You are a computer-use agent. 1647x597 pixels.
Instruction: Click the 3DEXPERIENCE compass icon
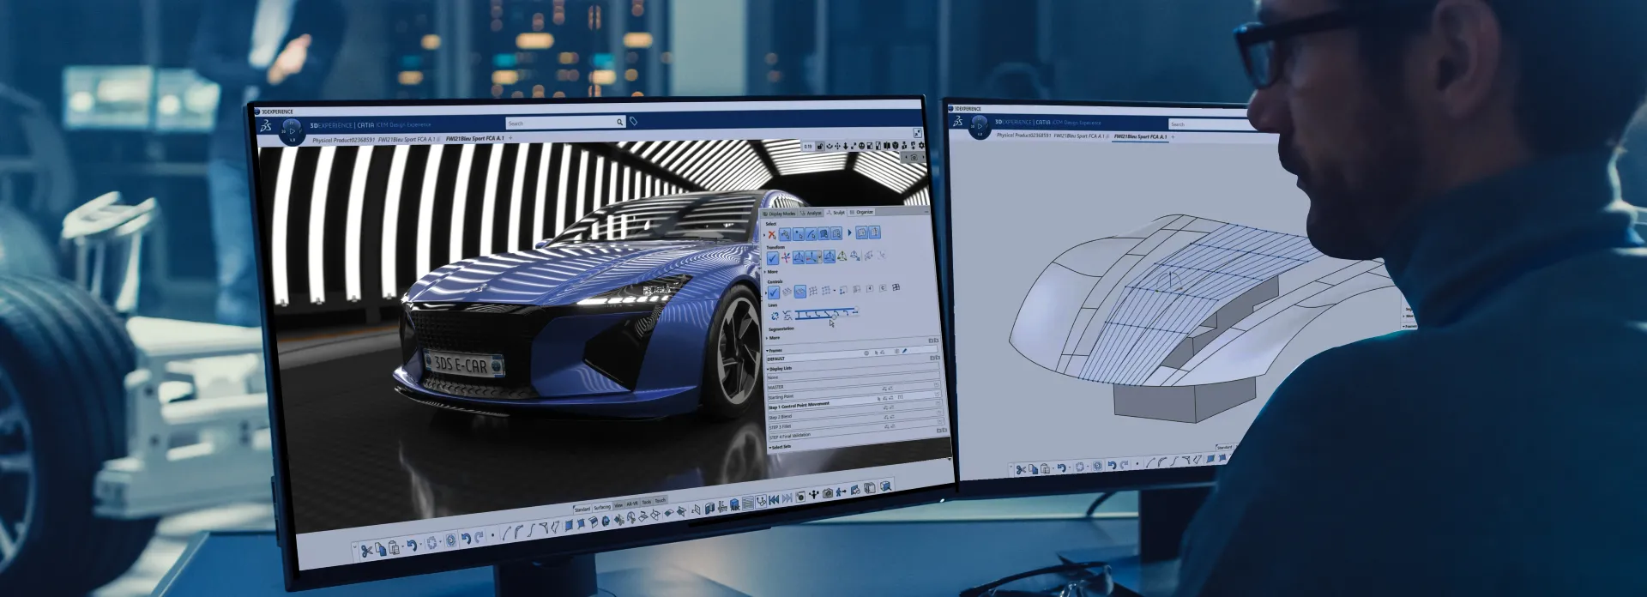click(x=291, y=131)
